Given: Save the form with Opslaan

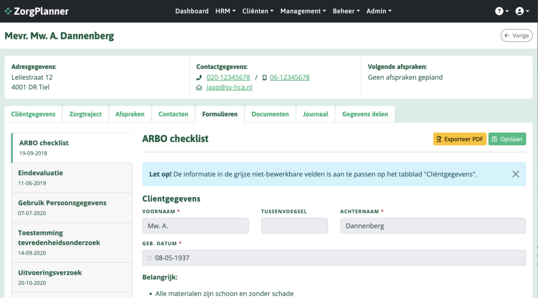Looking at the screenshot, I should click(507, 139).
